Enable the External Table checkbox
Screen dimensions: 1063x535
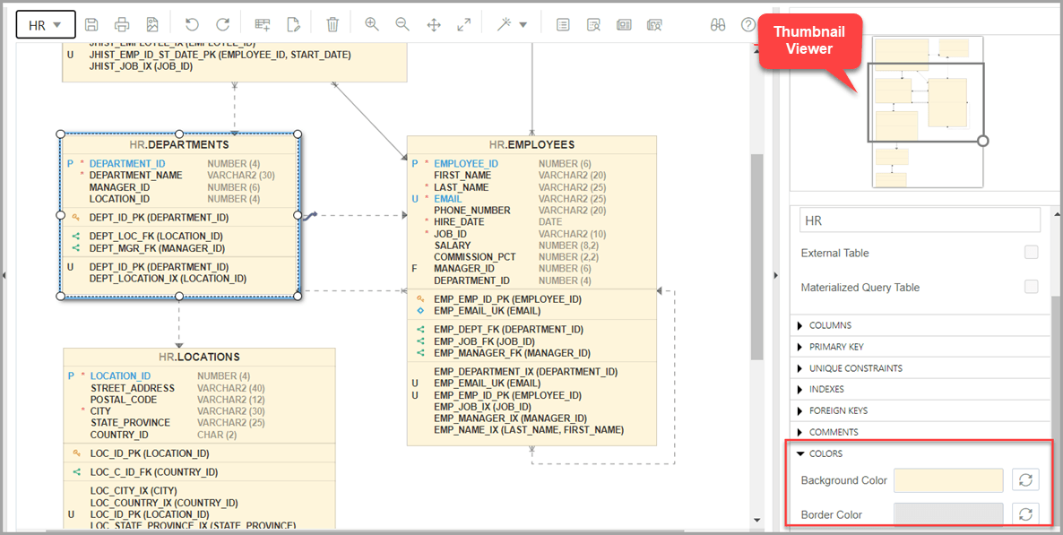(1031, 253)
